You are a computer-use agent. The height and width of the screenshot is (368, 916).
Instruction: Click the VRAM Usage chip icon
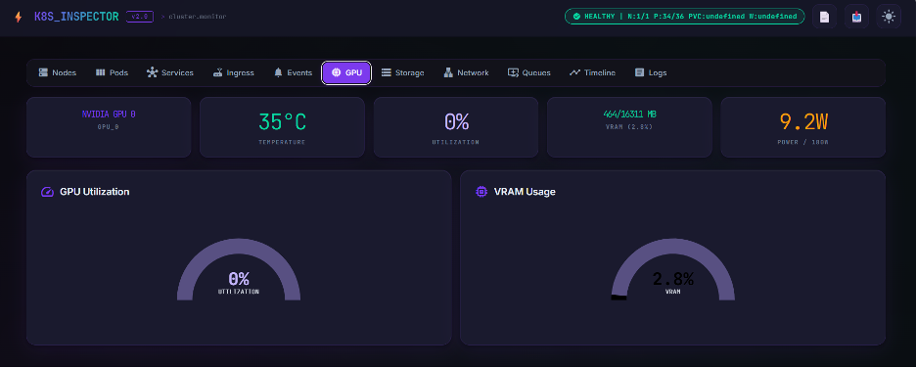click(x=481, y=192)
